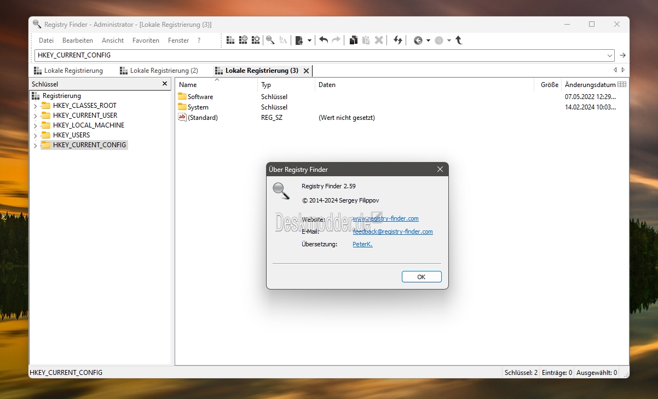This screenshot has width=658, height=399.
Task: Click the (Standard) string value icon
Action: (x=182, y=117)
